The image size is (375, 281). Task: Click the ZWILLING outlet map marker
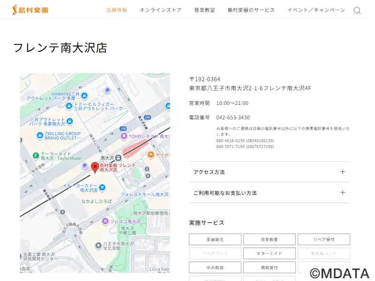click(40, 135)
